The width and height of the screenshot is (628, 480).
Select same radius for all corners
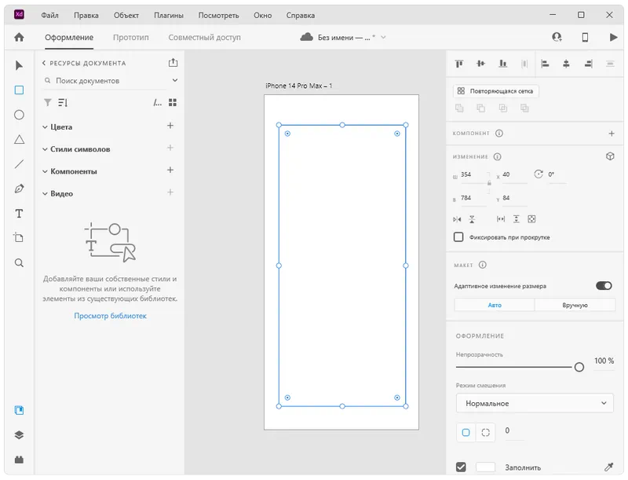point(466,432)
